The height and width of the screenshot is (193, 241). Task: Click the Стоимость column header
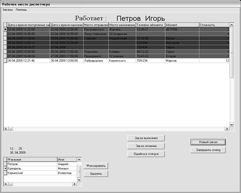click(214, 25)
